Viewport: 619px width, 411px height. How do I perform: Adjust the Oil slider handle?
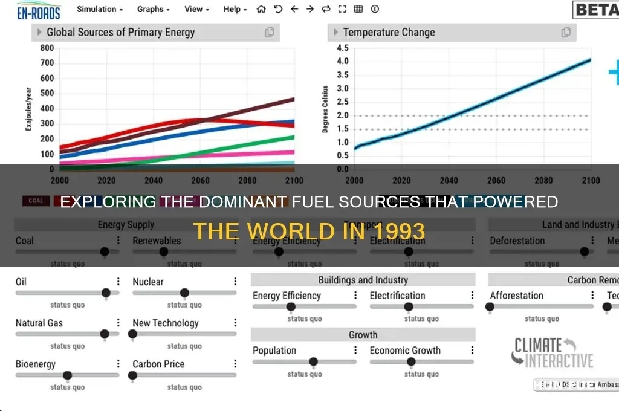106,293
